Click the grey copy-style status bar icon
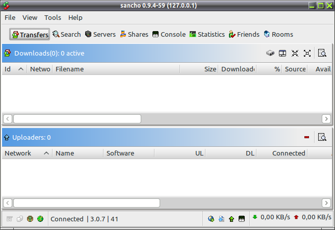The height and width of the screenshot is (230, 335). point(20,219)
